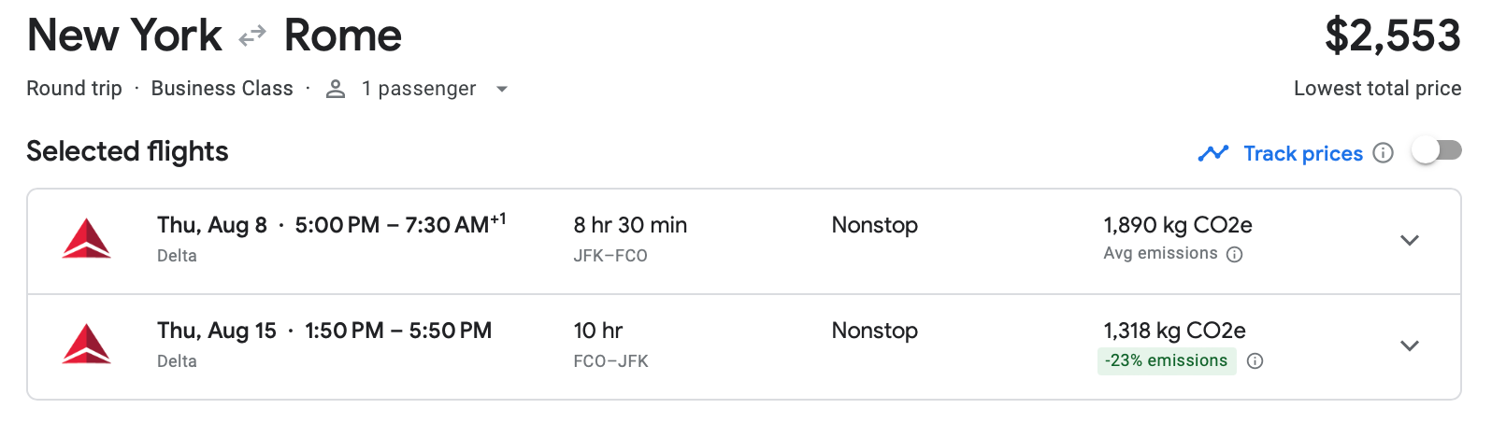
Task: Click the JFK–FCO route text
Action: click(610, 256)
